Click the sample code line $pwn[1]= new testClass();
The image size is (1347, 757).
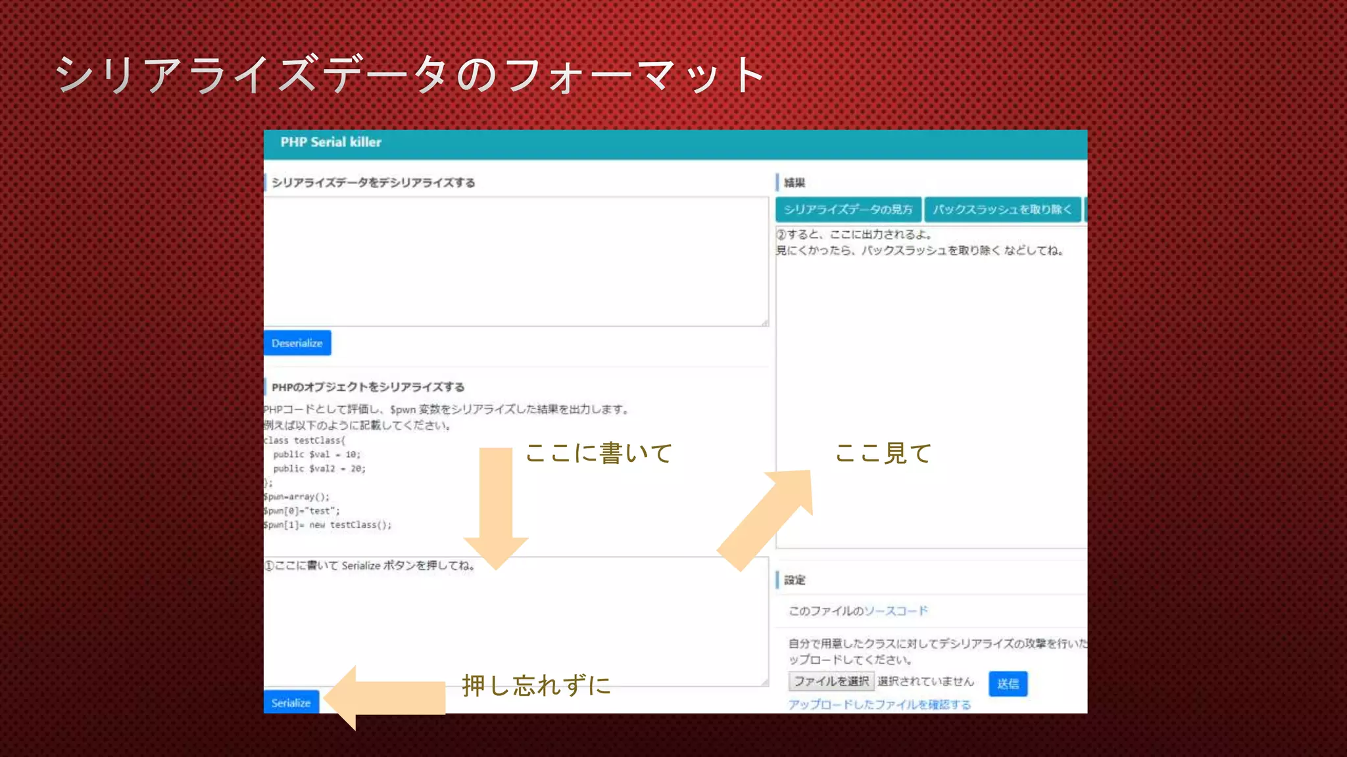pyautogui.click(x=328, y=525)
